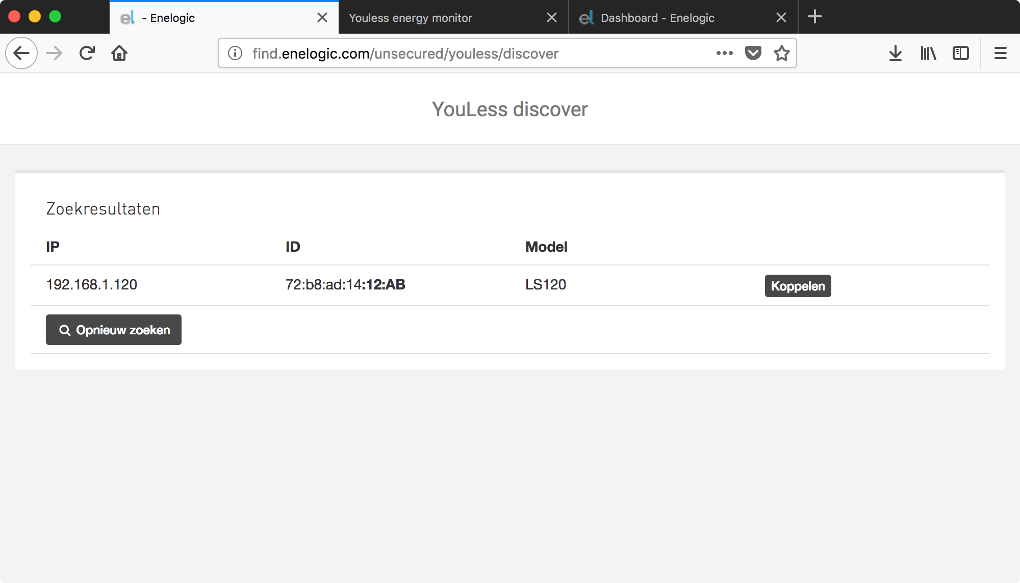
Task: Open the downloads panel
Action: pos(896,53)
